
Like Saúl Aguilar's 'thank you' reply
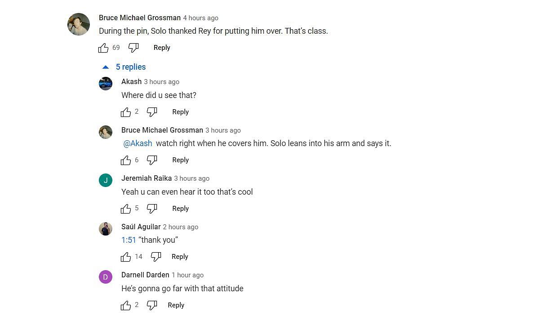(x=126, y=257)
